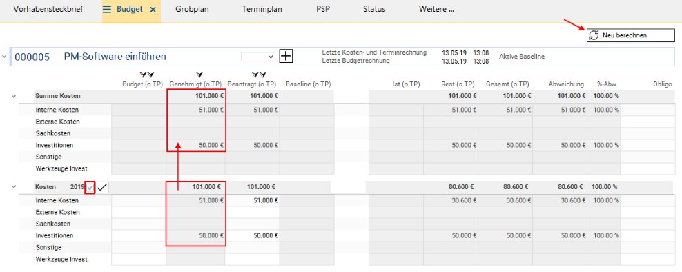Screen dimensions: 682x272
Task: Click Beantragt cell for Interne Kosten 2019
Action: (x=252, y=201)
